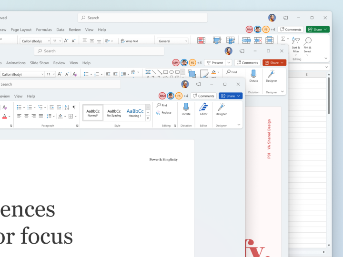Justify text in Word
The width and height of the screenshot is (343, 257).
pyautogui.click(x=41, y=116)
